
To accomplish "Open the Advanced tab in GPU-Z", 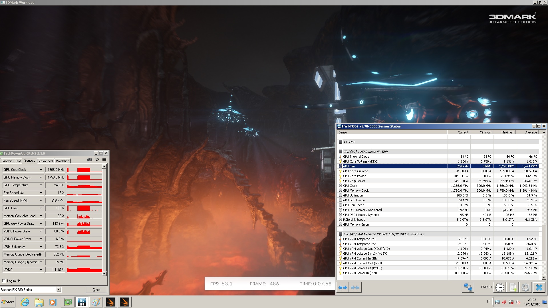I will point(46,161).
